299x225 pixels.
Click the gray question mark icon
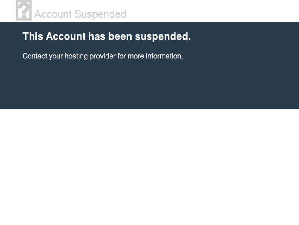click(24, 11)
